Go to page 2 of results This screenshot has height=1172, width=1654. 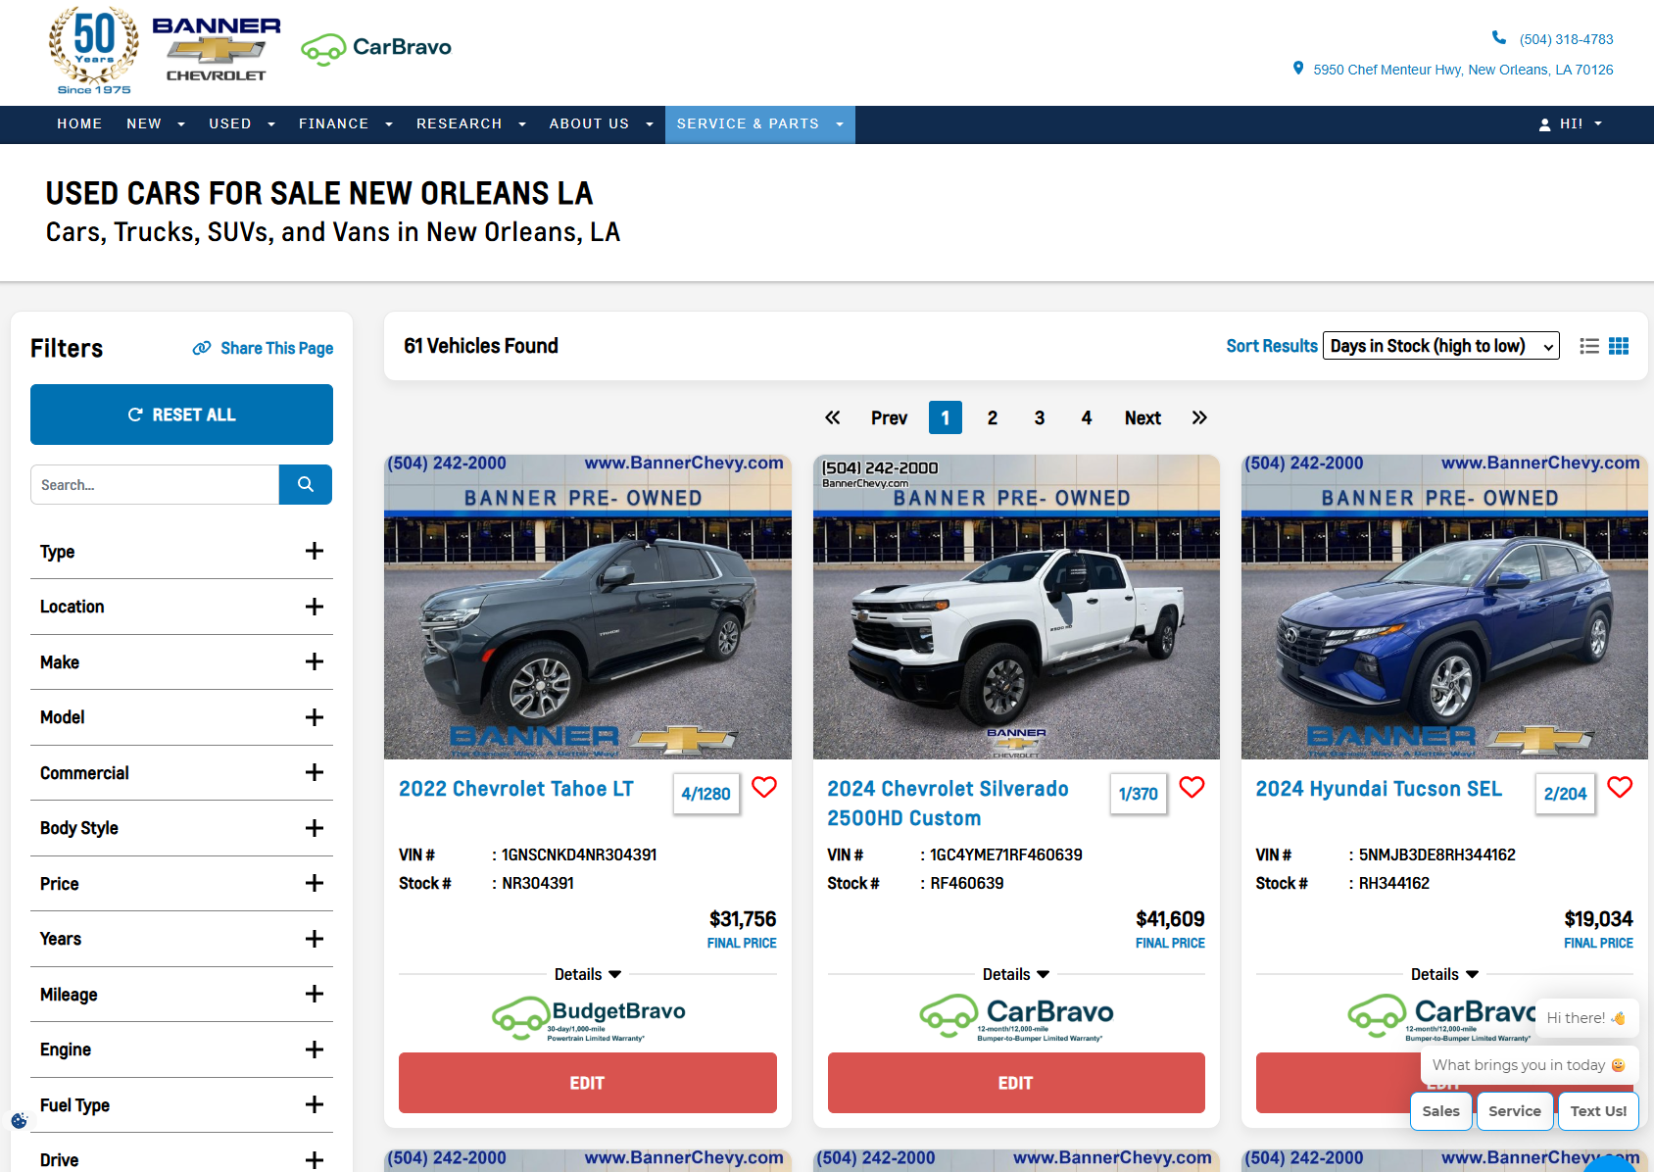(993, 417)
